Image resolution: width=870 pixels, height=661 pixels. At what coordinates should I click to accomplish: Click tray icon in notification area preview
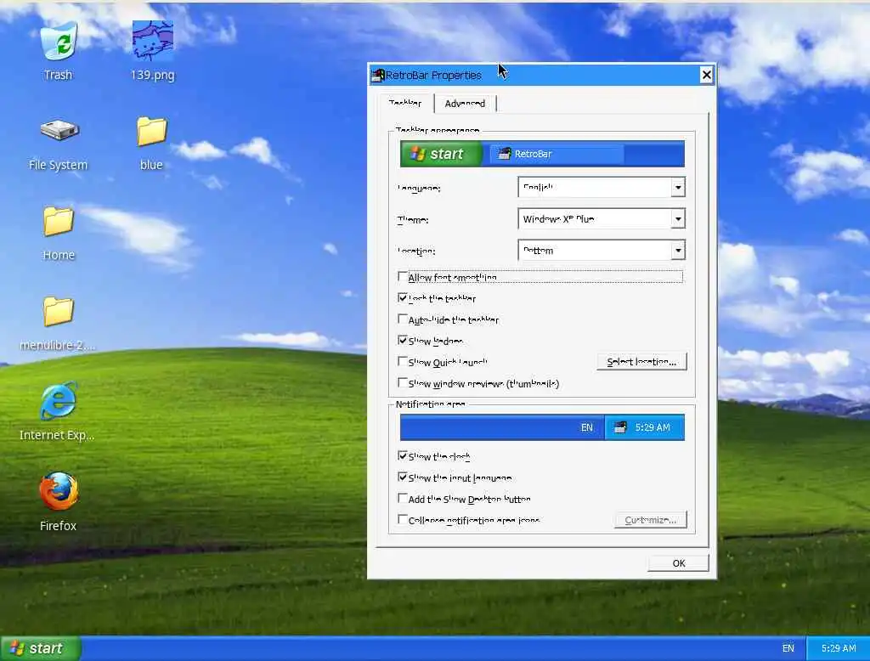(x=620, y=427)
